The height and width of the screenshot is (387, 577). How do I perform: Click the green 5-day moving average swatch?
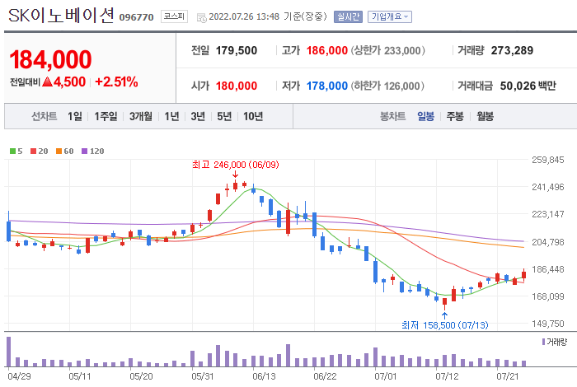pyautogui.click(x=13, y=151)
